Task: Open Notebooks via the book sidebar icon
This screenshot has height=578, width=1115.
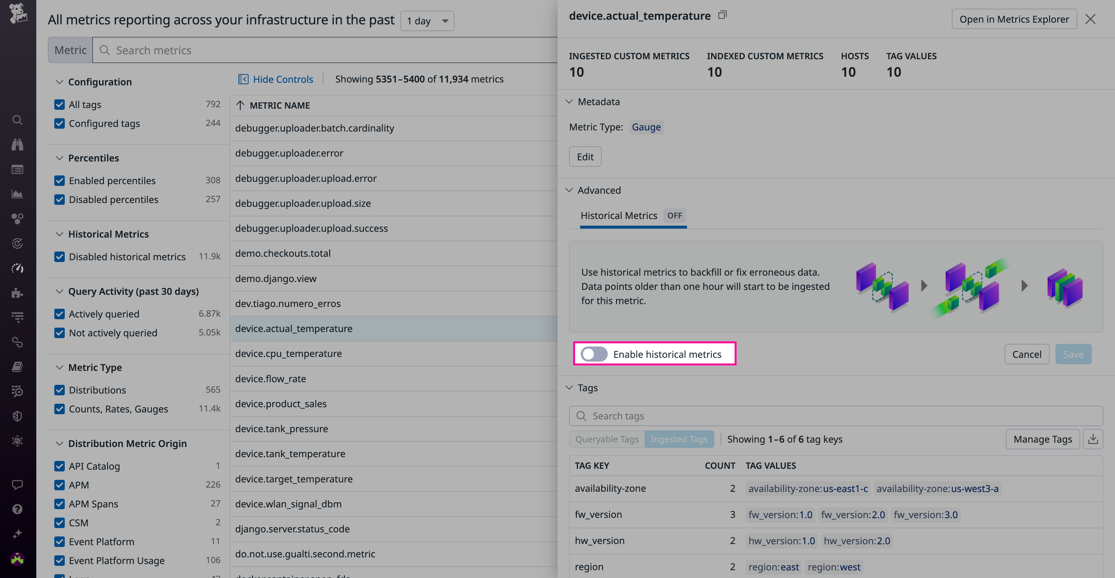Action: pos(17,367)
